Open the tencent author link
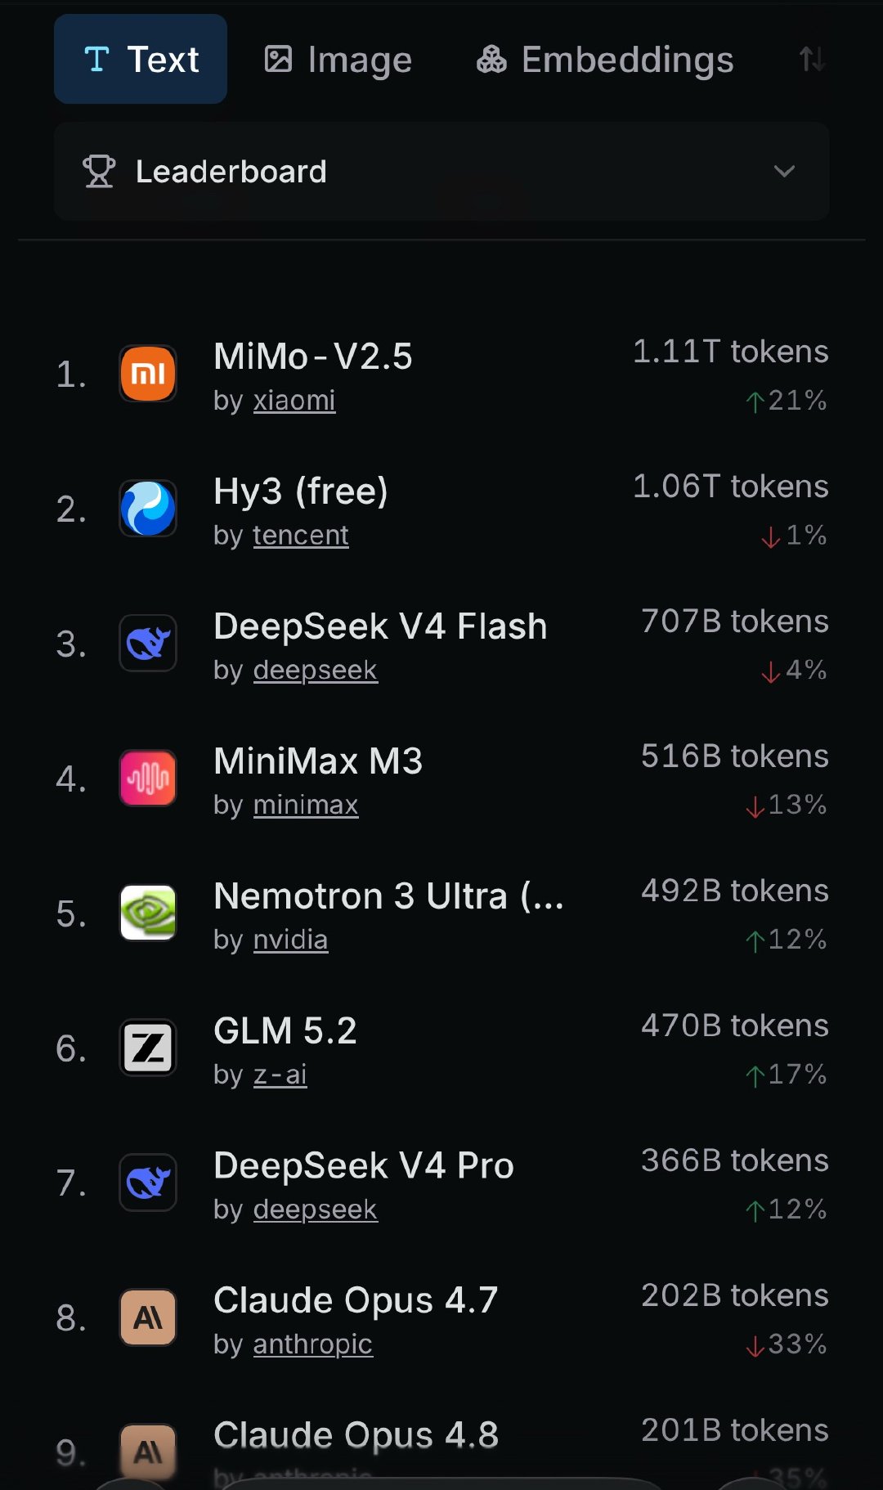Viewport: 883px width, 1490px height. pyautogui.click(x=301, y=536)
